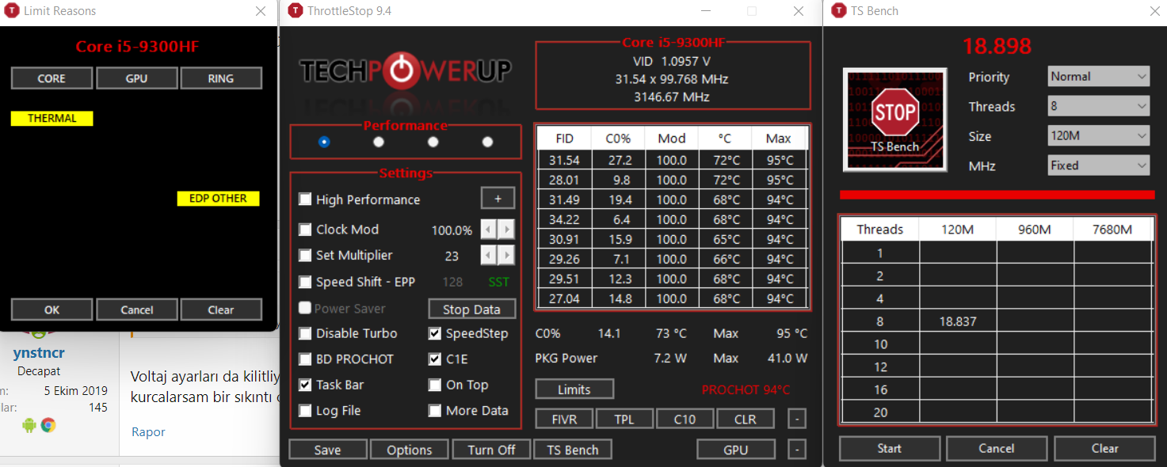The width and height of the screenshot is (1167, 467).
Task: Open the Limits button
Action: click(574, 389)
